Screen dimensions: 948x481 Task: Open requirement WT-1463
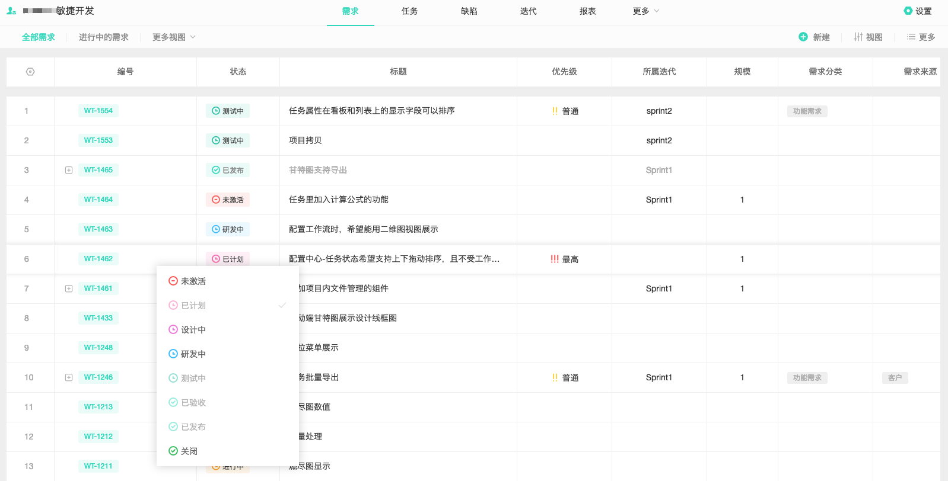point(98,229)
